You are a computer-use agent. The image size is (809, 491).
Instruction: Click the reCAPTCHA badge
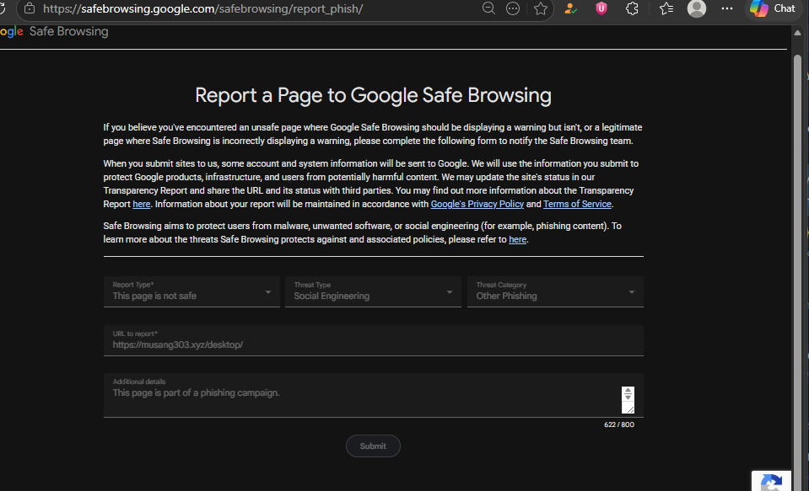[771, 481]
